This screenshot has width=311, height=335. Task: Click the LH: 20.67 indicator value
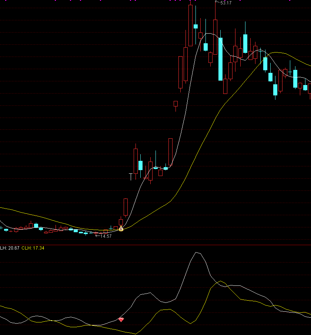coord(10,248)
